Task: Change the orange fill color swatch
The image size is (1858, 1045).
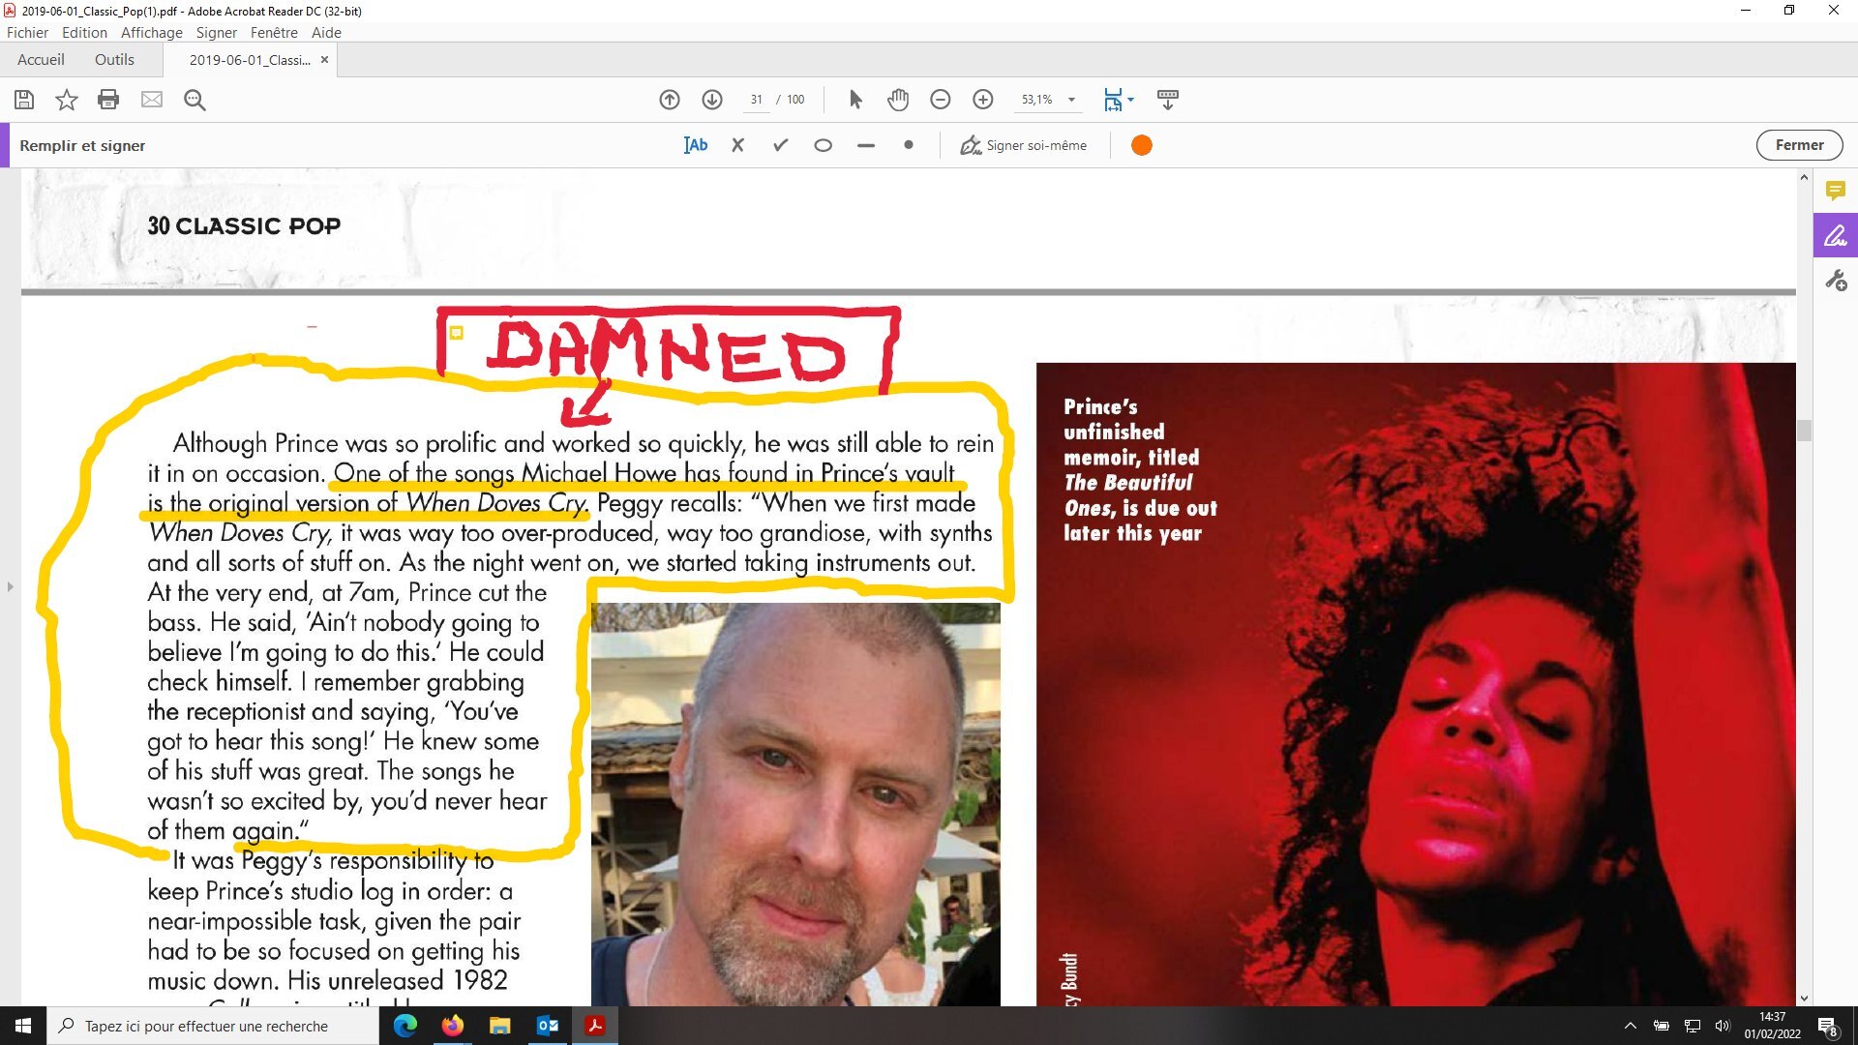Action: click(x=1142, y=145)
